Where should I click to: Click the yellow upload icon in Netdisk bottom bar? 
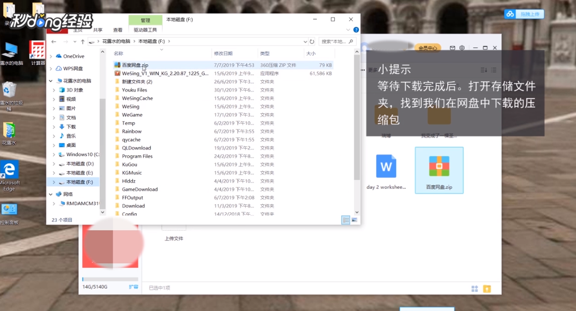(487, 289)
